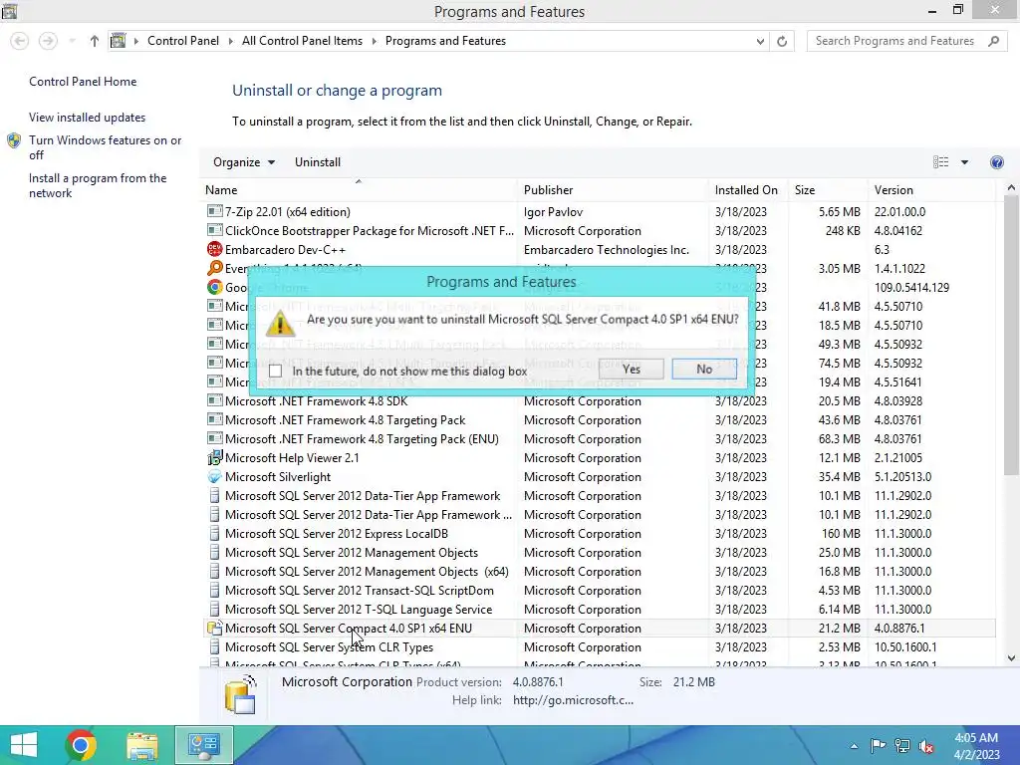Expand the view options dropdown arrow

click(x=964, y=162)
